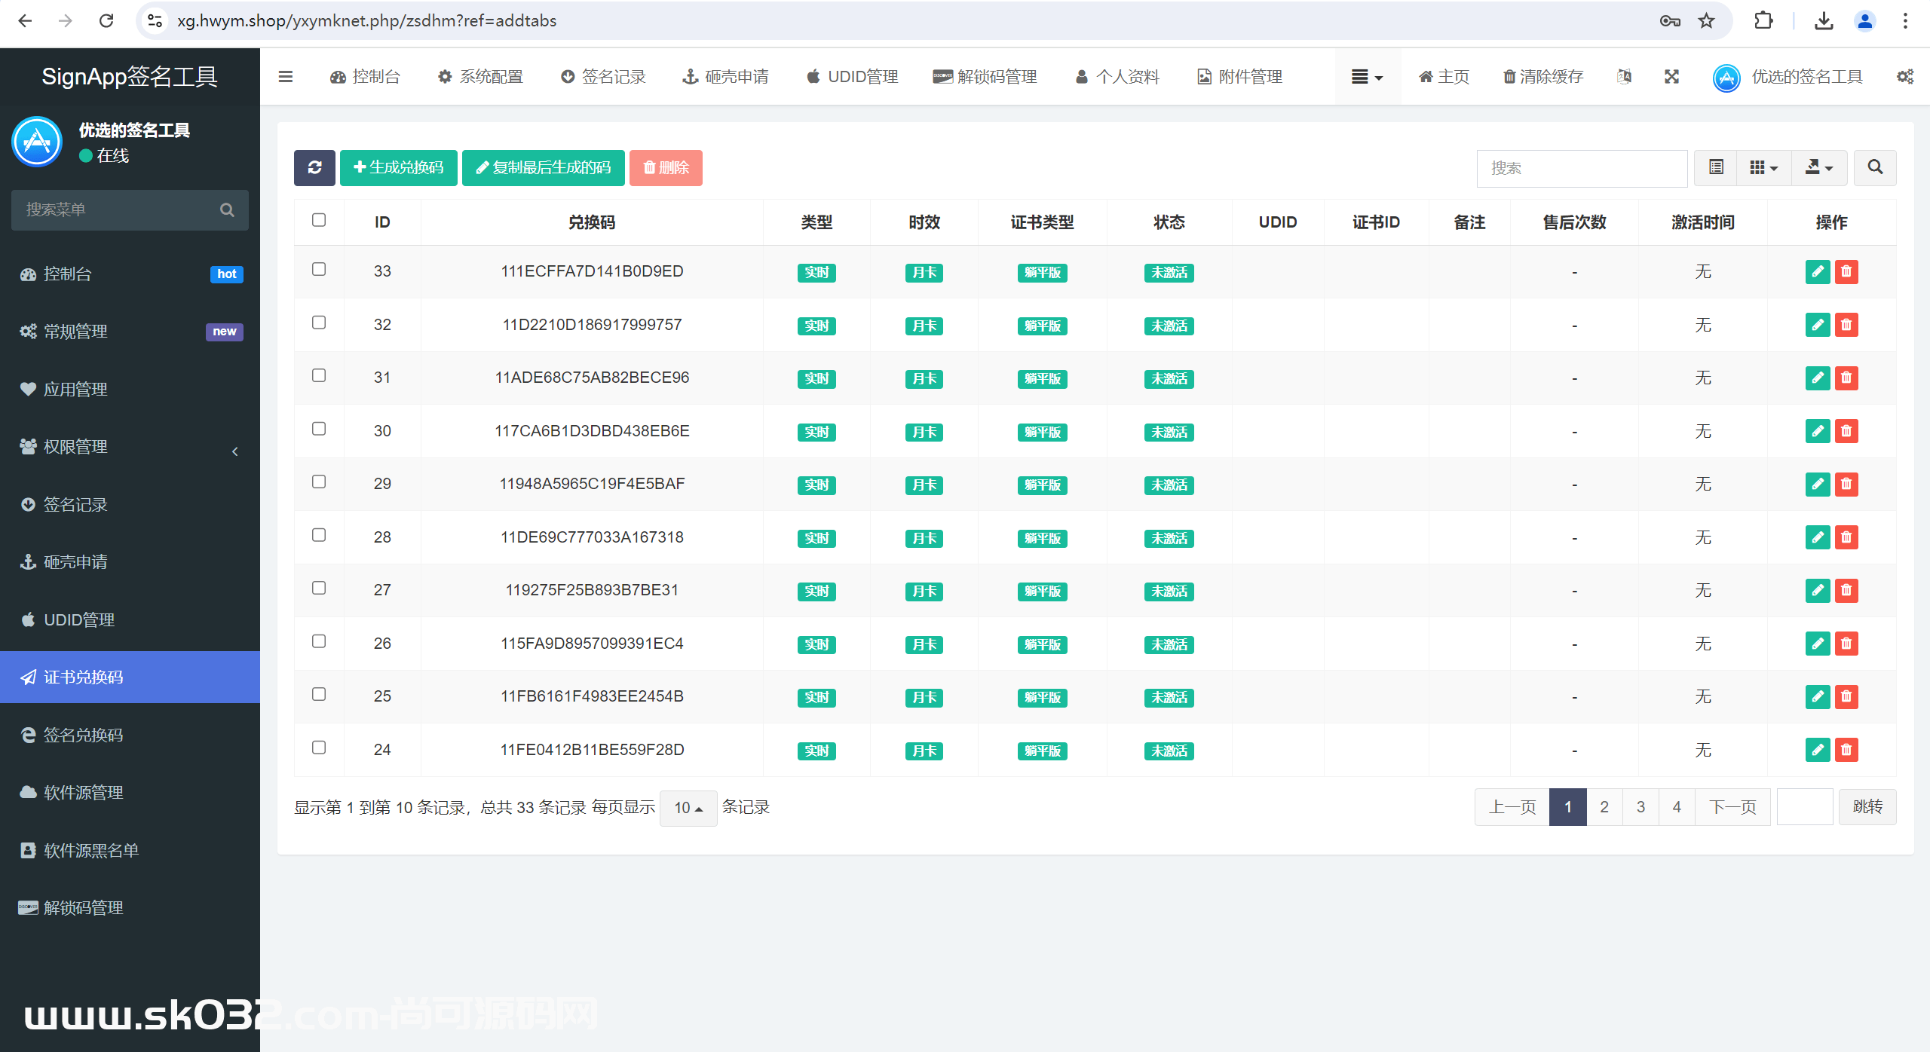The width and height of the screenshot is (1930, 1052).
Task: Click the 清除缓存 link in the top bar
Action: tap(1542, 76)
